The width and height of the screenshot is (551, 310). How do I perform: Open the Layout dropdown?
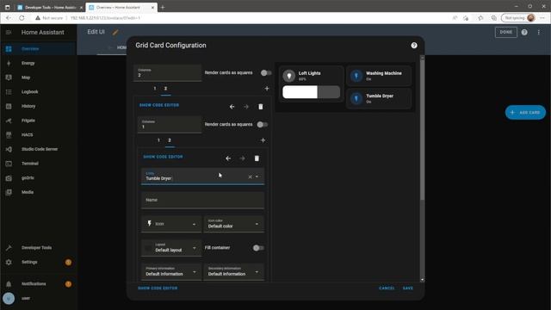coord(171,248)
